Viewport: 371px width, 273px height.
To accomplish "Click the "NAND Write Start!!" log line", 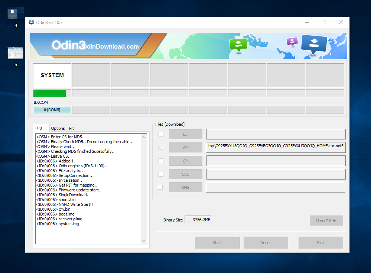I will 65,204.
